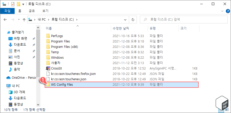
Task: Open 동영상 under 내 PC
Action: pos(18,104)
